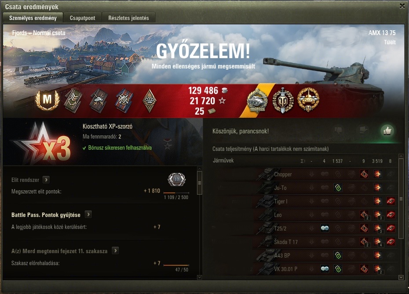Select the golden tank wreath medal
The height and width of the screenshot is (294, 409).
pyautogui.click(x=308, y=100)
